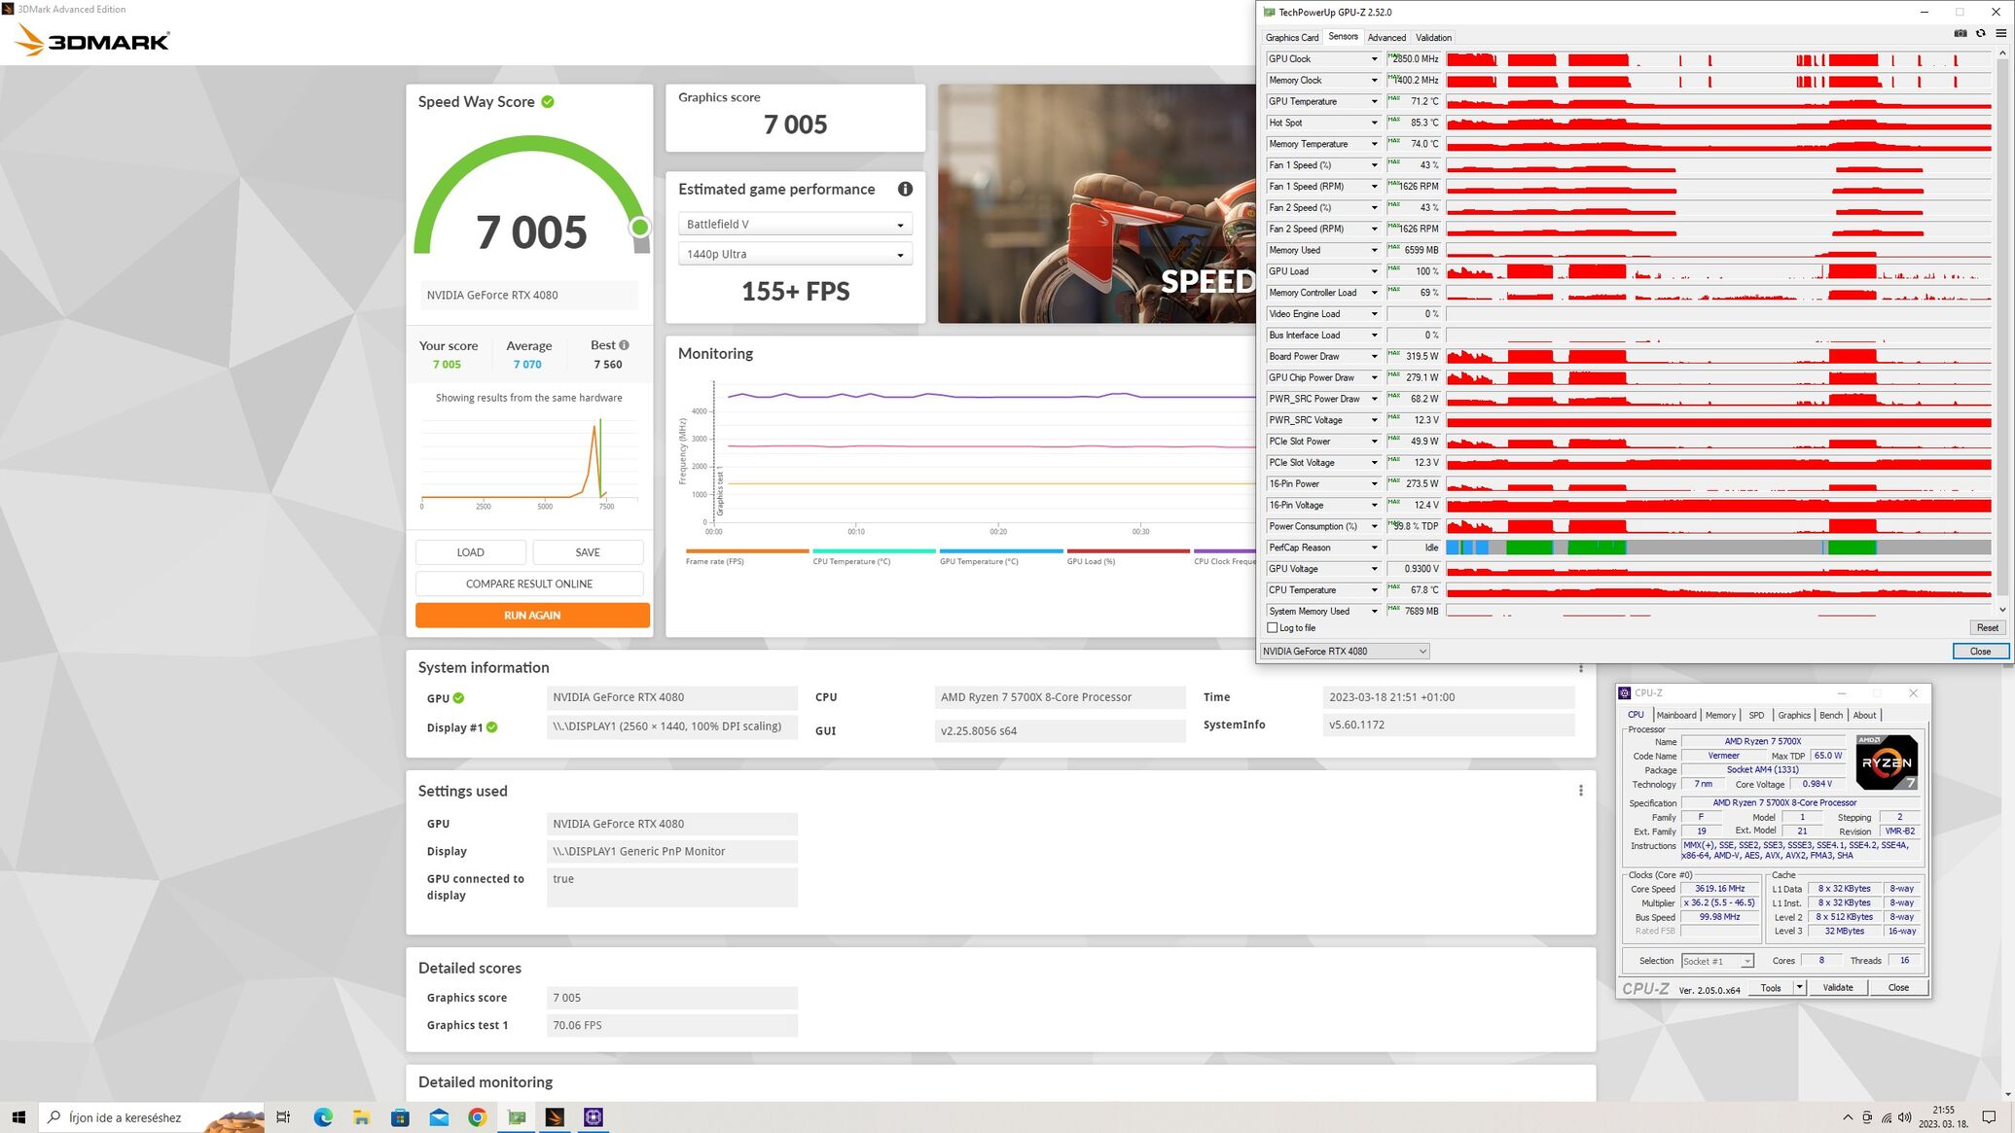This screenshot has height=1133, width=2015.
Task: Click the CPU-Z Close button
Action: [x=1897, y=987]
